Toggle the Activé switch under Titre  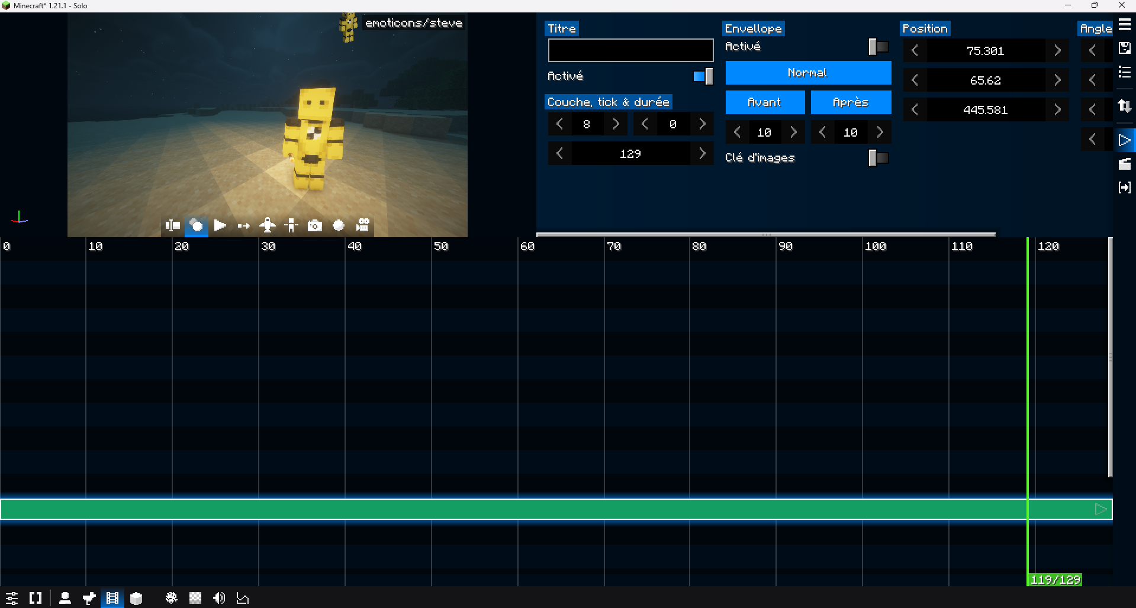703,76
